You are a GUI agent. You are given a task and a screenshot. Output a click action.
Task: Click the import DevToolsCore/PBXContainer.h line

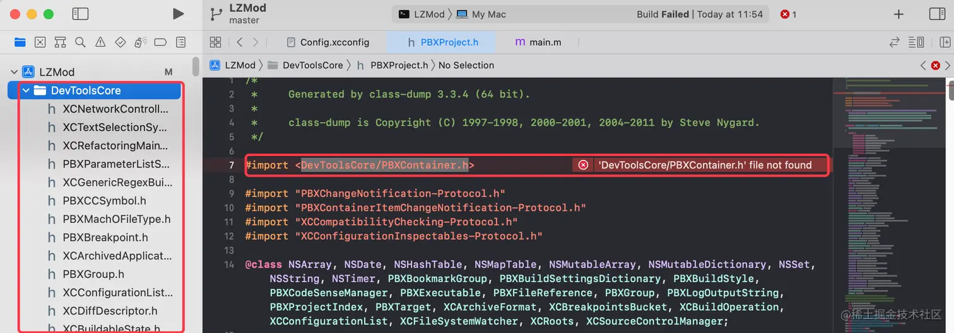[360, 165]
